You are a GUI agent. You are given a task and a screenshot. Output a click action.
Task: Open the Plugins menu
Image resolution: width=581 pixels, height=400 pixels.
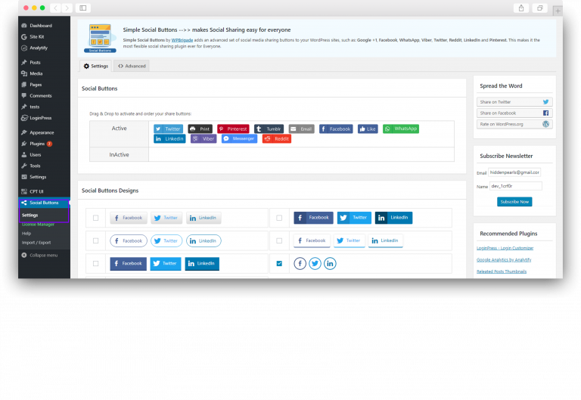37,144
